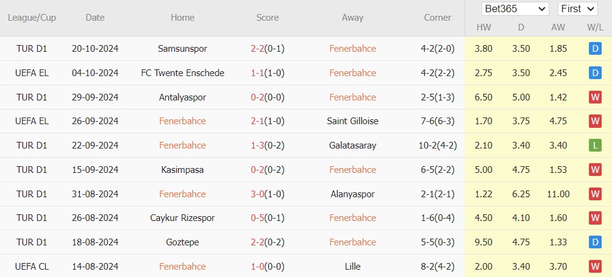The height and width of the screenshot is (277, 612).
Task: Open the Galatasaray team link
Action: (352, 146)
